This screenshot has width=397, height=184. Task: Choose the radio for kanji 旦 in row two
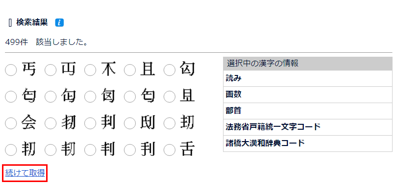point(170,97)
